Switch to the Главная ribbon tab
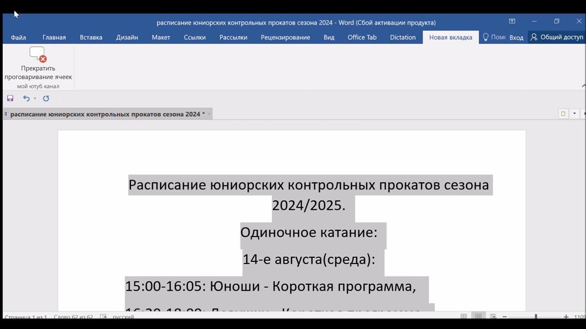Viewport: 586px width, 329px height. [54, 37]
